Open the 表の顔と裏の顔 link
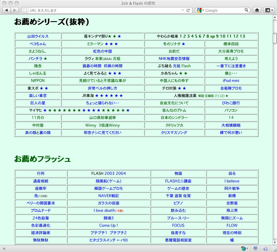 tap(38, 133)
